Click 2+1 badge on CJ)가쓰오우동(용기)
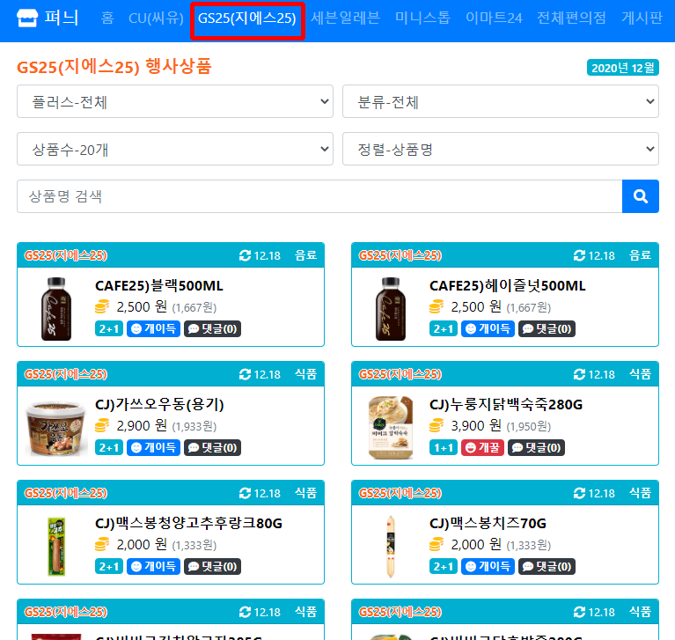The image size is (675, 640). (x=109, y=448)
